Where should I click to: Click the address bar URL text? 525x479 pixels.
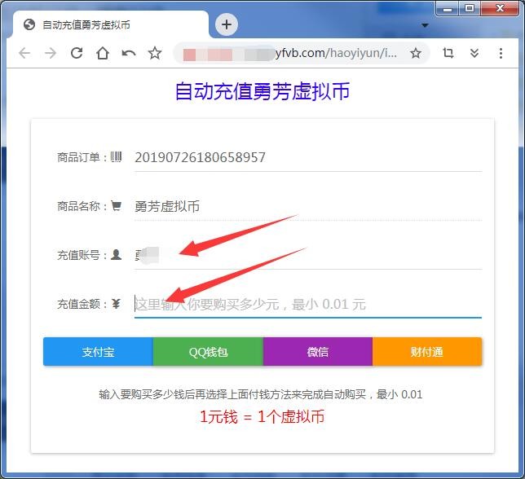pos(336,53)
